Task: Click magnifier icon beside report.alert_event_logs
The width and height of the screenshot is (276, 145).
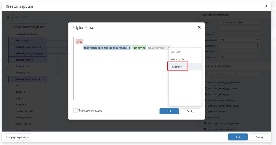Action: [x=205, y=94]
